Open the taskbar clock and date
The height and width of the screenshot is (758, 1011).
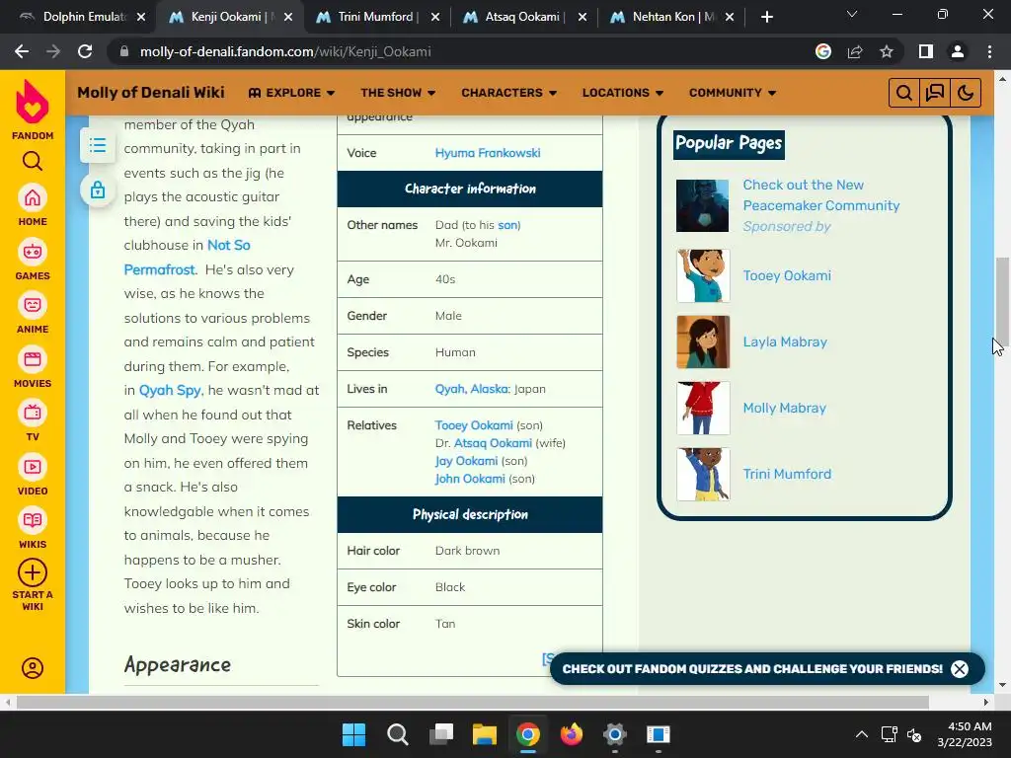[x=965, y=734]
